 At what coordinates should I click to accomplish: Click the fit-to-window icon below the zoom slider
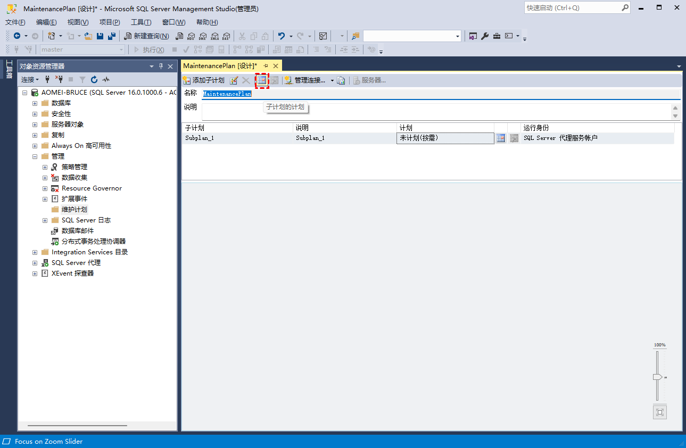point(660,412)
